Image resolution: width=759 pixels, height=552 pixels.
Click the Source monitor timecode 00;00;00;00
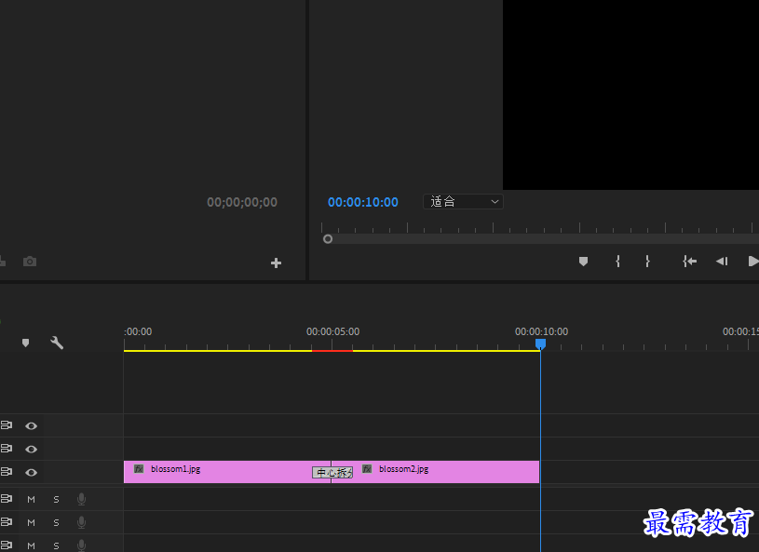242,202
